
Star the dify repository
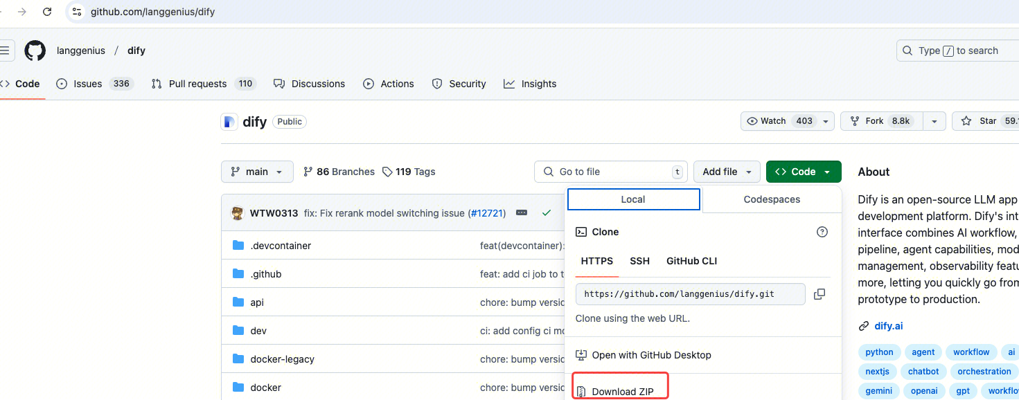click(987, 121)
